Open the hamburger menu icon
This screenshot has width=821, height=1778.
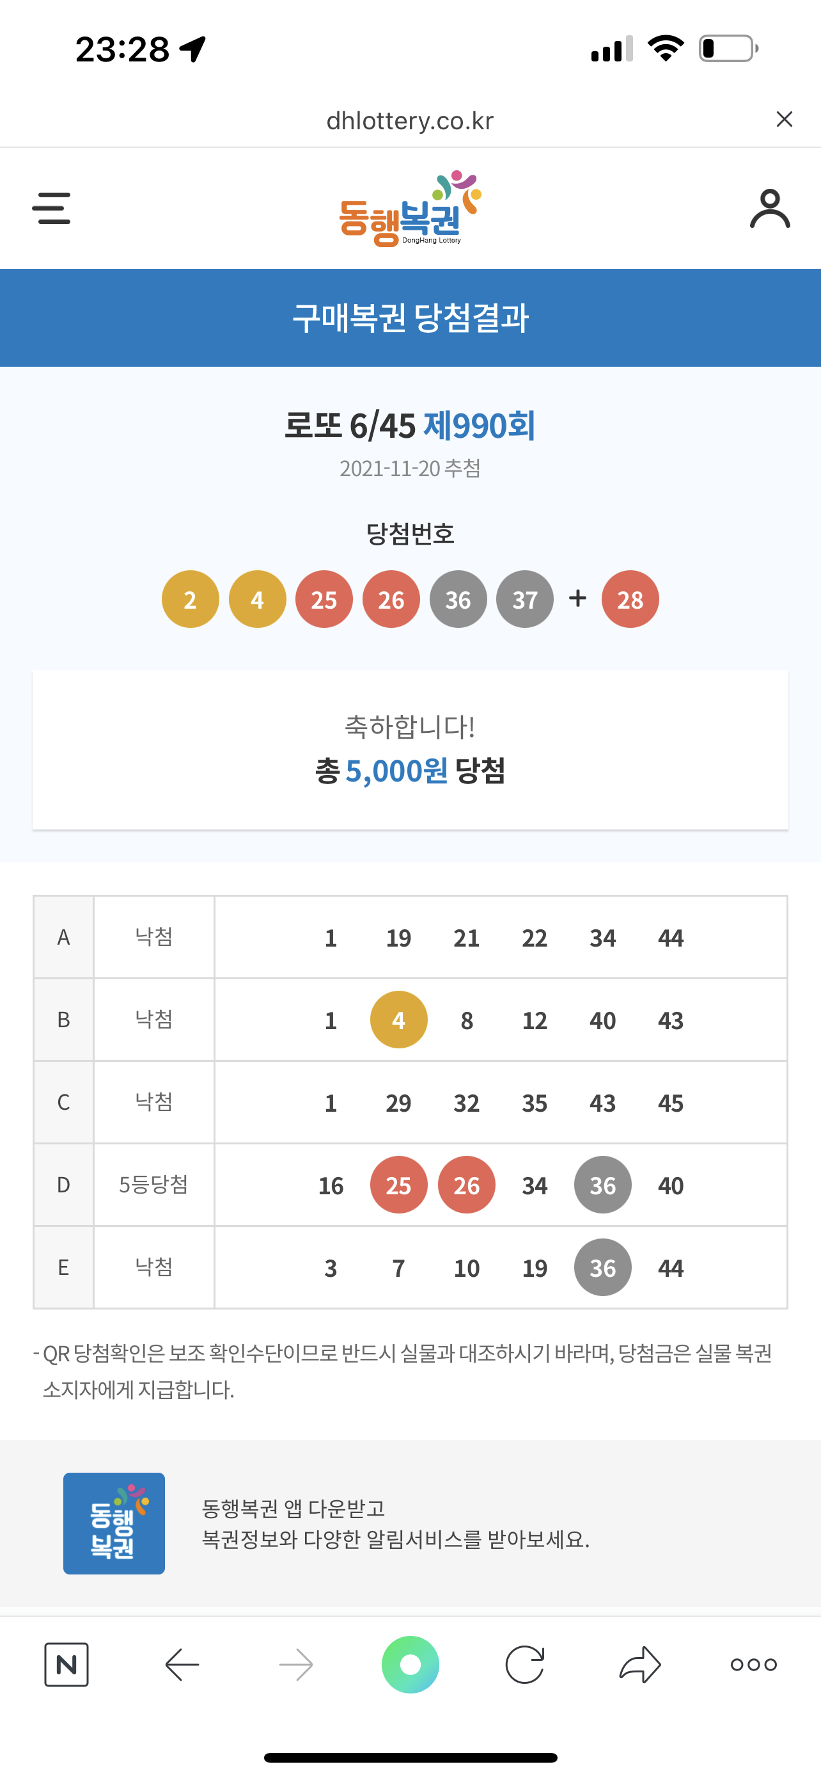point(51,209)
